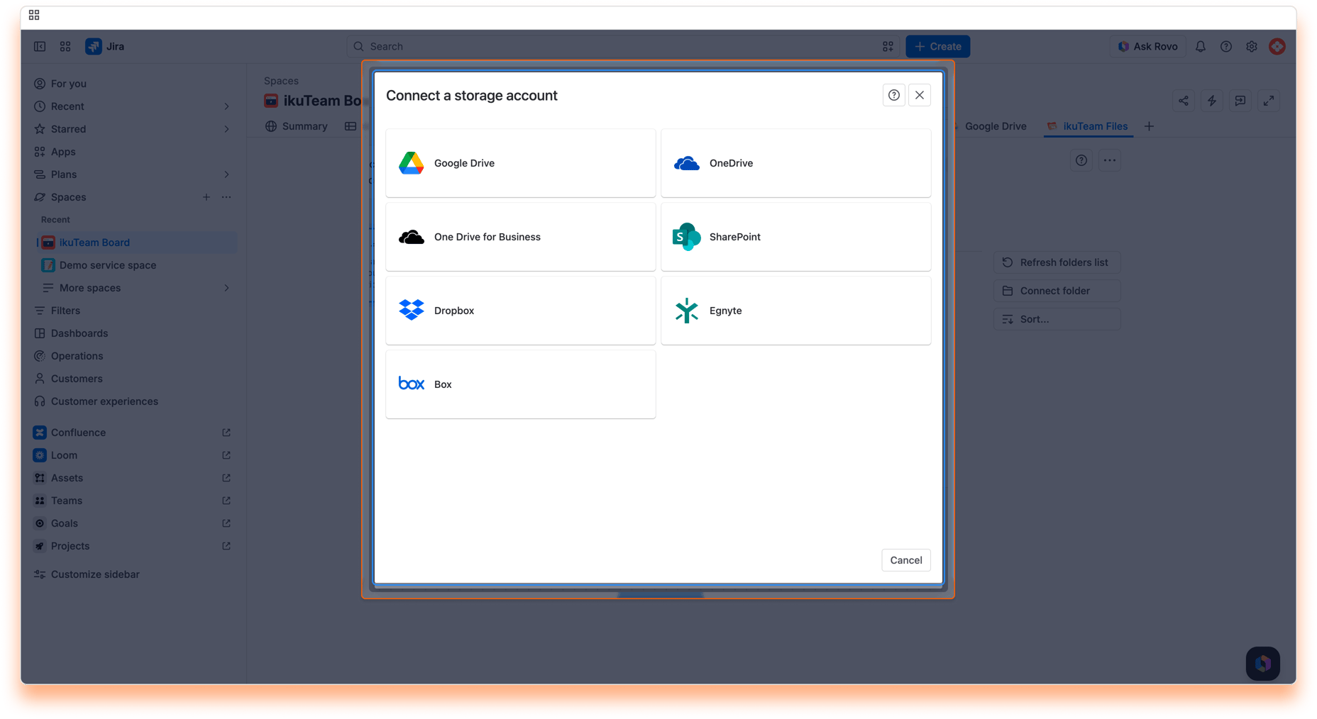Open the Sort... option

pyautogui.click(x=1057, y=319)
